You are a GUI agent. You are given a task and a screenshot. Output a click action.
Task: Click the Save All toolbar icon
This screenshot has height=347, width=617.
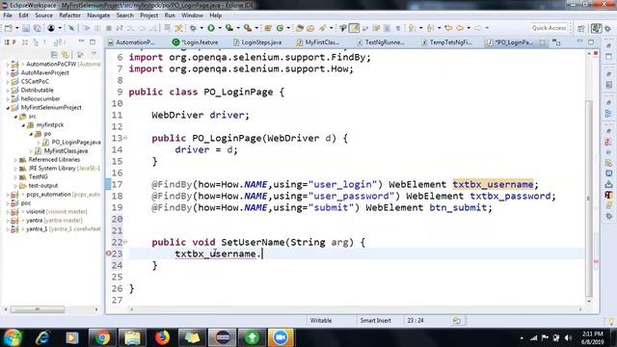point(38,28)
